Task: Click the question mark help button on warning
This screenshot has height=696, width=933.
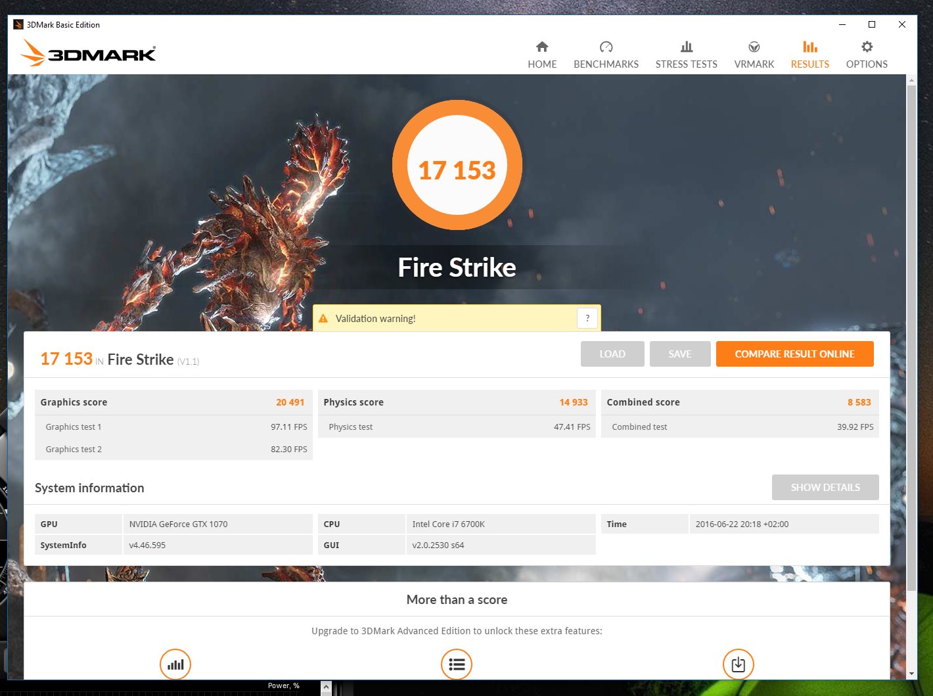Action: (x=587, y=318)
